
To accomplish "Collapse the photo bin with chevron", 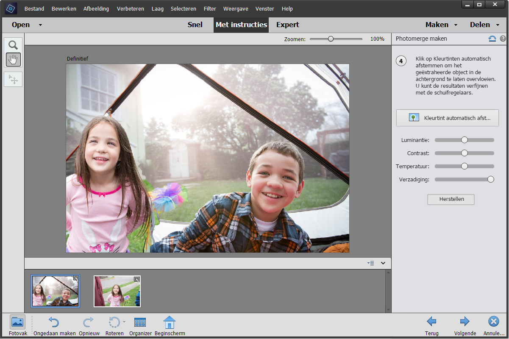I will 383,263.
